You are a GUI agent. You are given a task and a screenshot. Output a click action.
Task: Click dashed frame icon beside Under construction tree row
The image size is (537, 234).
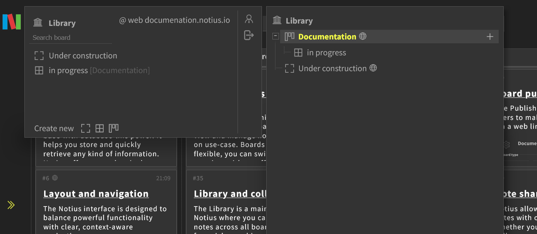289,68
